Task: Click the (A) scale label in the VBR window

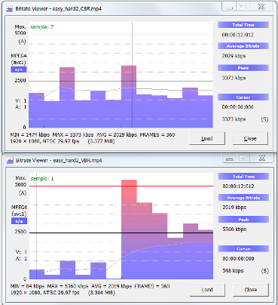Action: pos(23,193)
